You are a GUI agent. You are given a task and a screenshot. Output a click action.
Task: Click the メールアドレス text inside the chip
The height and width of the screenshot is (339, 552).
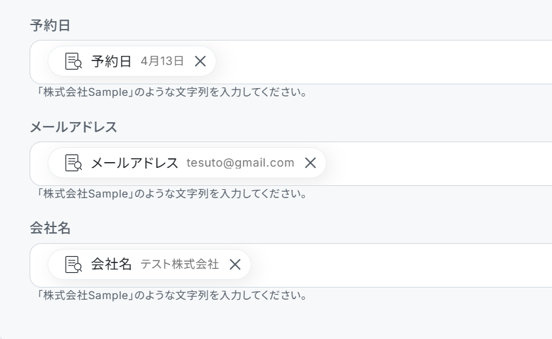point(135,163)
